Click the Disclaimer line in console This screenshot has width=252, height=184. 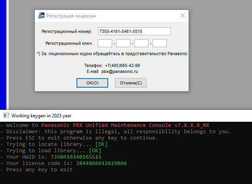116,132
